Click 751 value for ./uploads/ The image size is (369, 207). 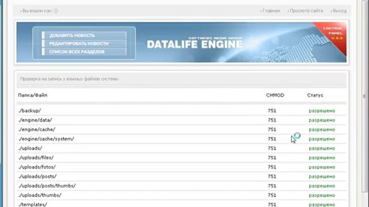(272, 148)
